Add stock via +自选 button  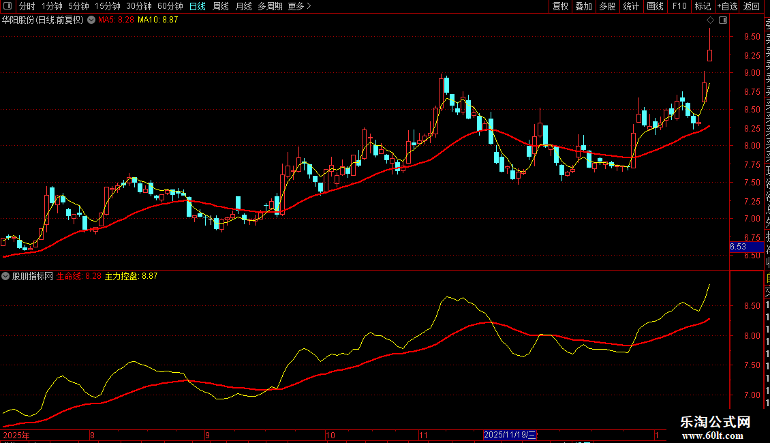pyautogui.click(x=727, y=6)
